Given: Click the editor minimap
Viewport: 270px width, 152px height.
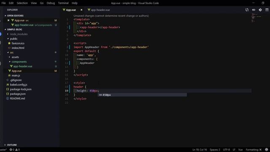Looking at the screenshot, I should 256,18.
